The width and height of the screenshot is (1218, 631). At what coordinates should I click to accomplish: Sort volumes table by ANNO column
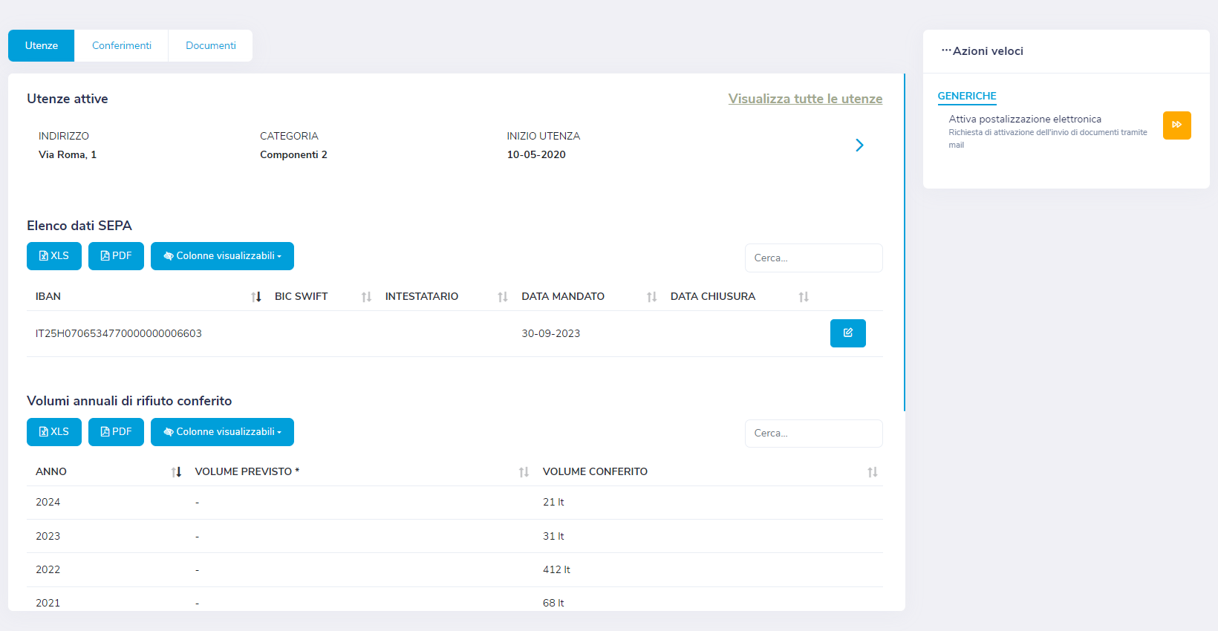pyautogui.click(x=176, y=472)
